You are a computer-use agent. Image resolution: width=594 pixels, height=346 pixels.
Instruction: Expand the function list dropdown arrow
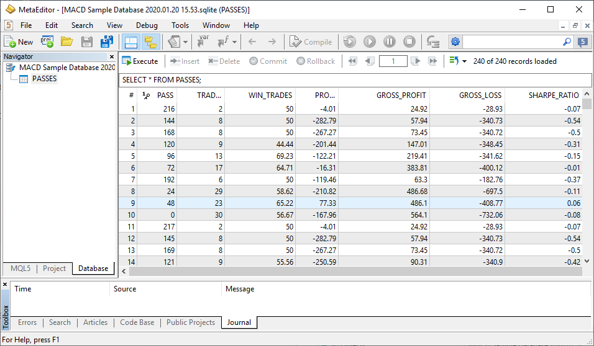234,42
